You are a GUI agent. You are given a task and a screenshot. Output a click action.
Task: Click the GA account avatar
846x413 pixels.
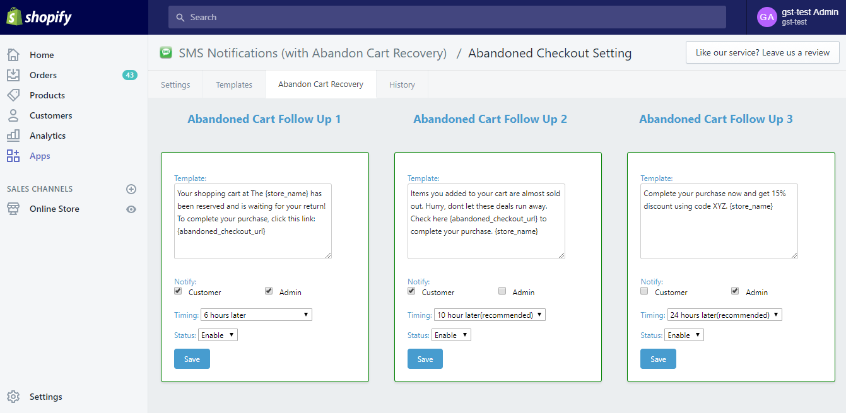point(767,17)
